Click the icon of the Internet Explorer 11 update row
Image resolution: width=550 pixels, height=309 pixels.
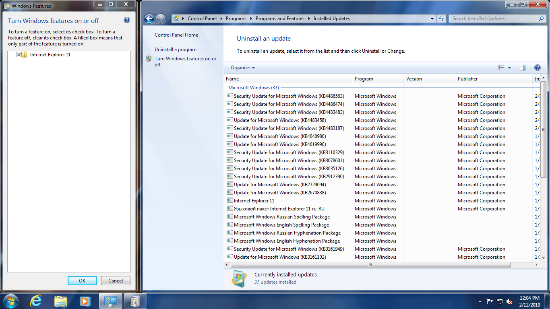[230, 200]
